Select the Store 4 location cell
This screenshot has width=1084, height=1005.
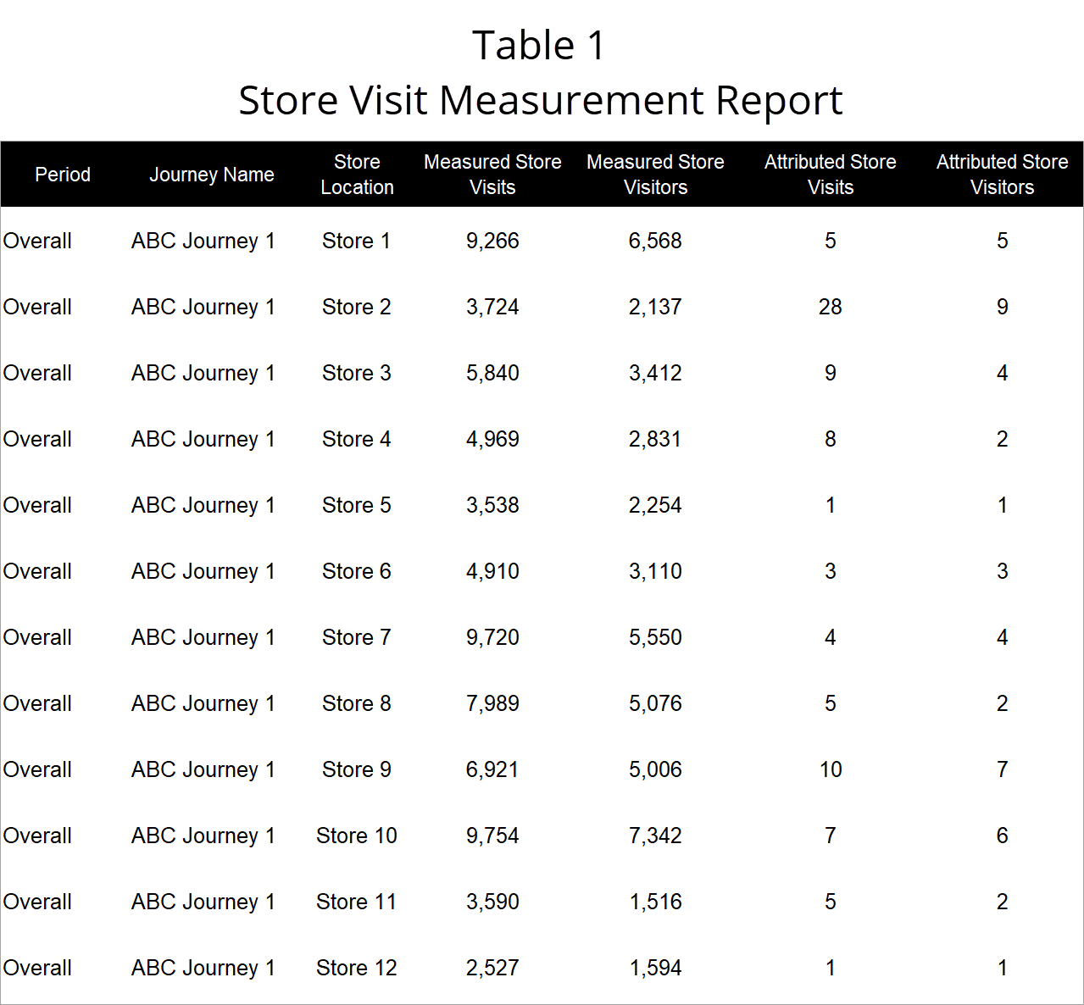click(x=356, y=439)
